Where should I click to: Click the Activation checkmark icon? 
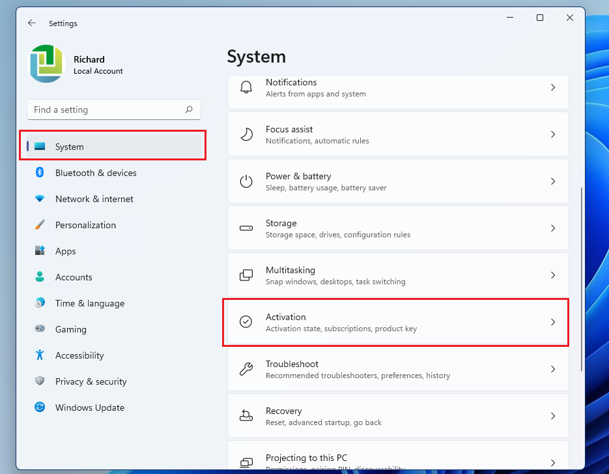246,322
